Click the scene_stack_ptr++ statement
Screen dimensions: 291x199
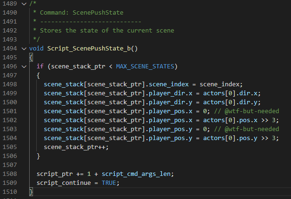point(76,147)
